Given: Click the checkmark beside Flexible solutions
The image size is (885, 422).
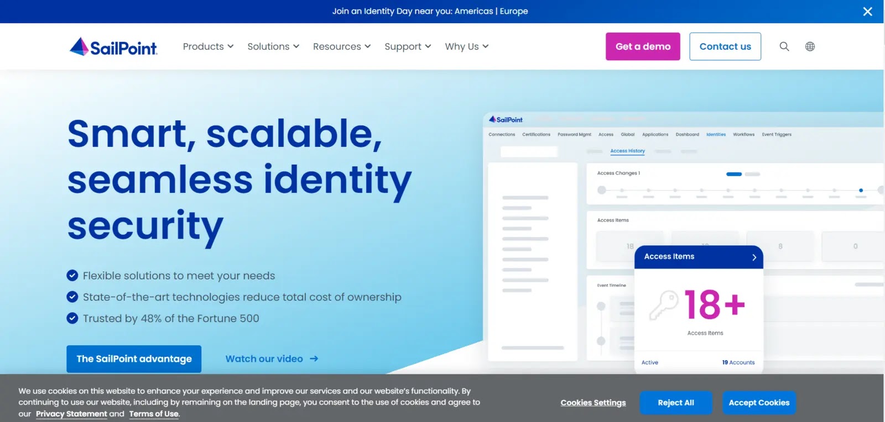Looking at the screenshot, I should point(72,275).
